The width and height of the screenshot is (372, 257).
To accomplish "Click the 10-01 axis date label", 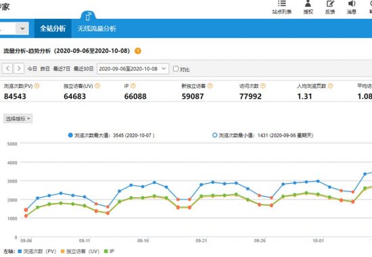I will point(318,241).
